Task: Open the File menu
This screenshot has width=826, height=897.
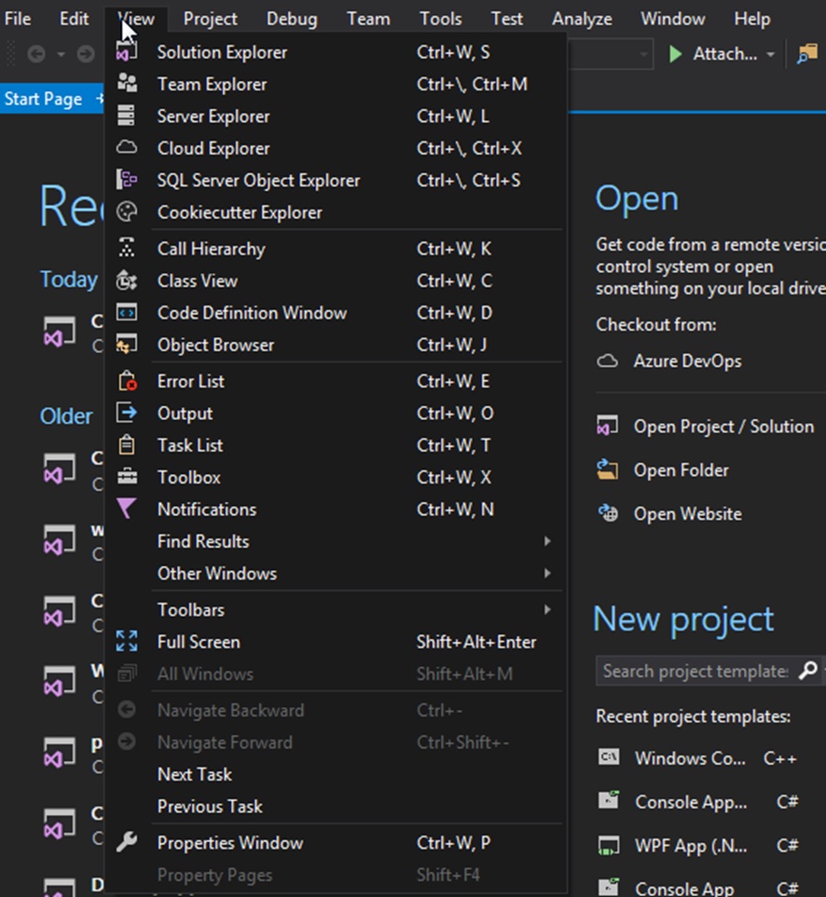Action: coord(18,19)
